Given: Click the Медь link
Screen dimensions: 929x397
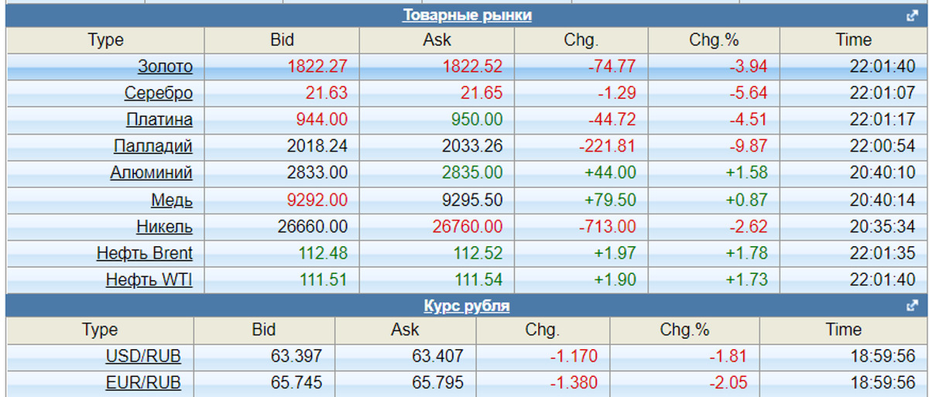Looking at the screenshot, I should 172,200.
